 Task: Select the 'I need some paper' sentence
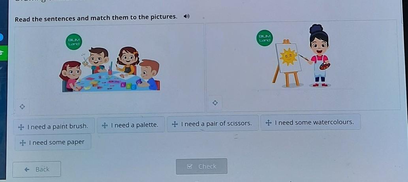(x=53, y=142)
